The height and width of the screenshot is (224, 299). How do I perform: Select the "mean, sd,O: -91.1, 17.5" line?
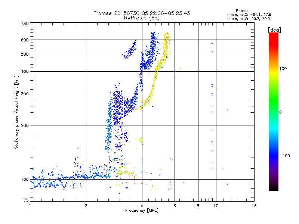(x=249, y=15)
